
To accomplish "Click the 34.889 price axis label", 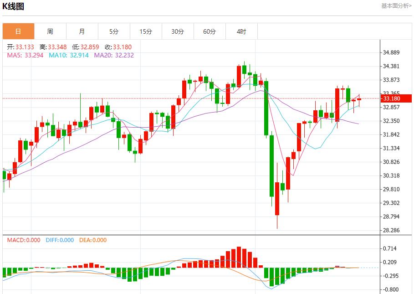I will [392, 52].
